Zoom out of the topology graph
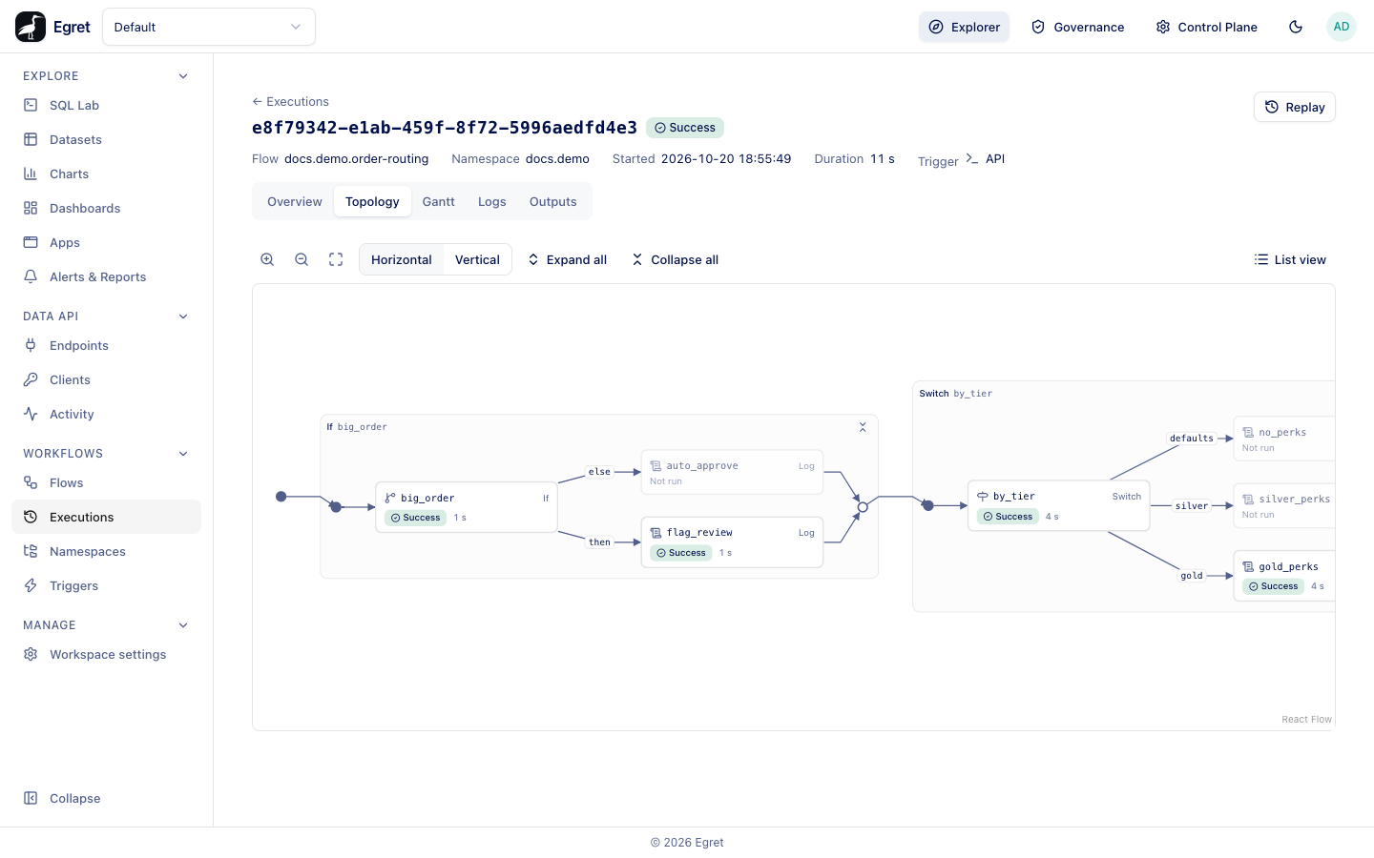Screen dimensions: 1374x858 tap(302, 259)
